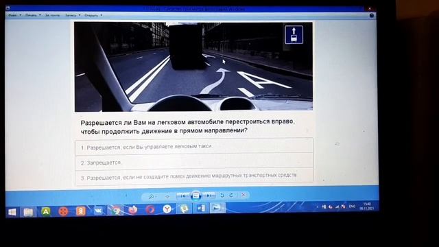Rotate picture counterclockwise
The image size is (439, 247).
coord(222,195)
